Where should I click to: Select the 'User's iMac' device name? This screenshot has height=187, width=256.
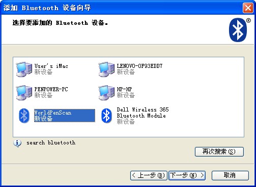(51, 66)
